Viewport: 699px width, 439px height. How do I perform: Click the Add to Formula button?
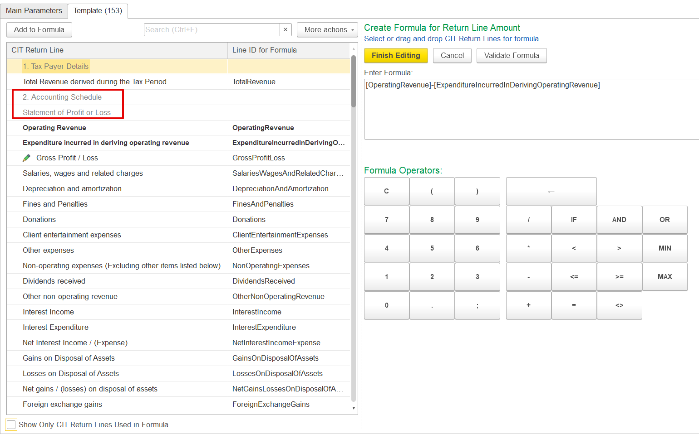(39, 29)
